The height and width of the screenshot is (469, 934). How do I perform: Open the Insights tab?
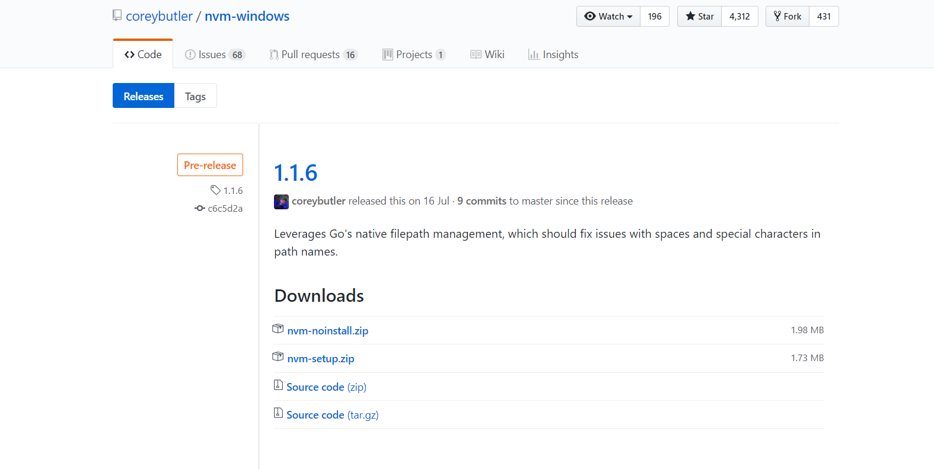pyautogui.click(x=553, y=55)
